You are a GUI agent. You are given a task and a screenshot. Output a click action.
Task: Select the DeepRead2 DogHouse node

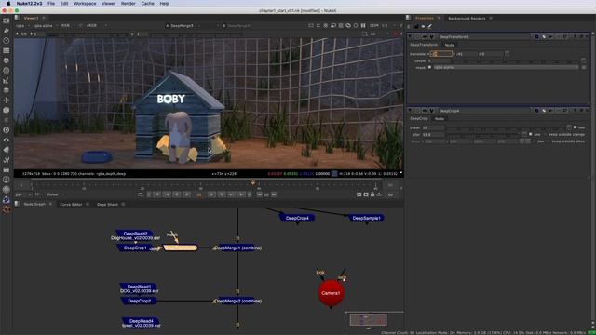135,235
